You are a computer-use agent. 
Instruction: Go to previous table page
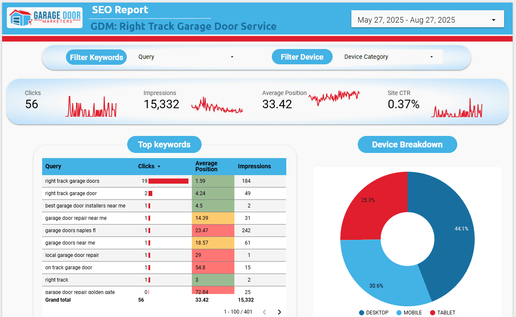click(x=264, y=312)
